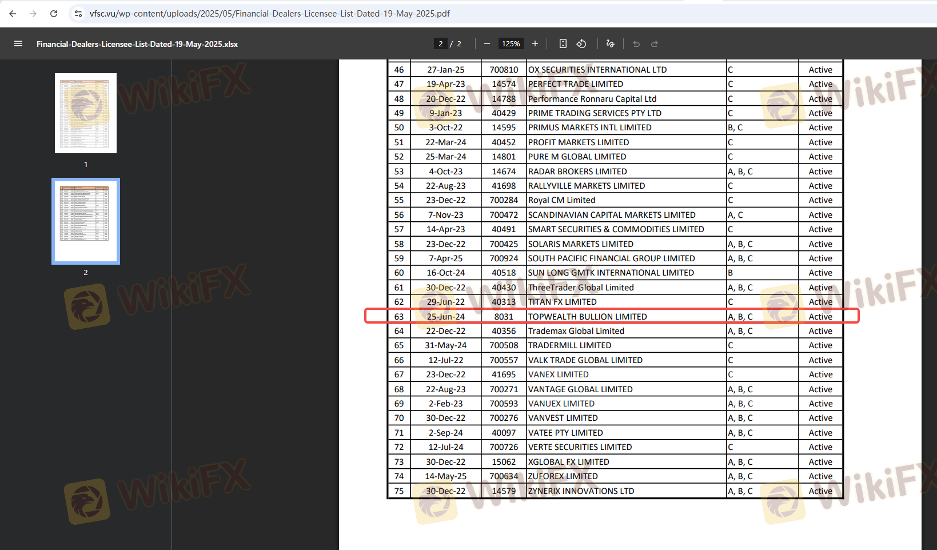Click the browser forward arrow
The image size is (937, 550).
pyautogui.click(x=33, y=14)
